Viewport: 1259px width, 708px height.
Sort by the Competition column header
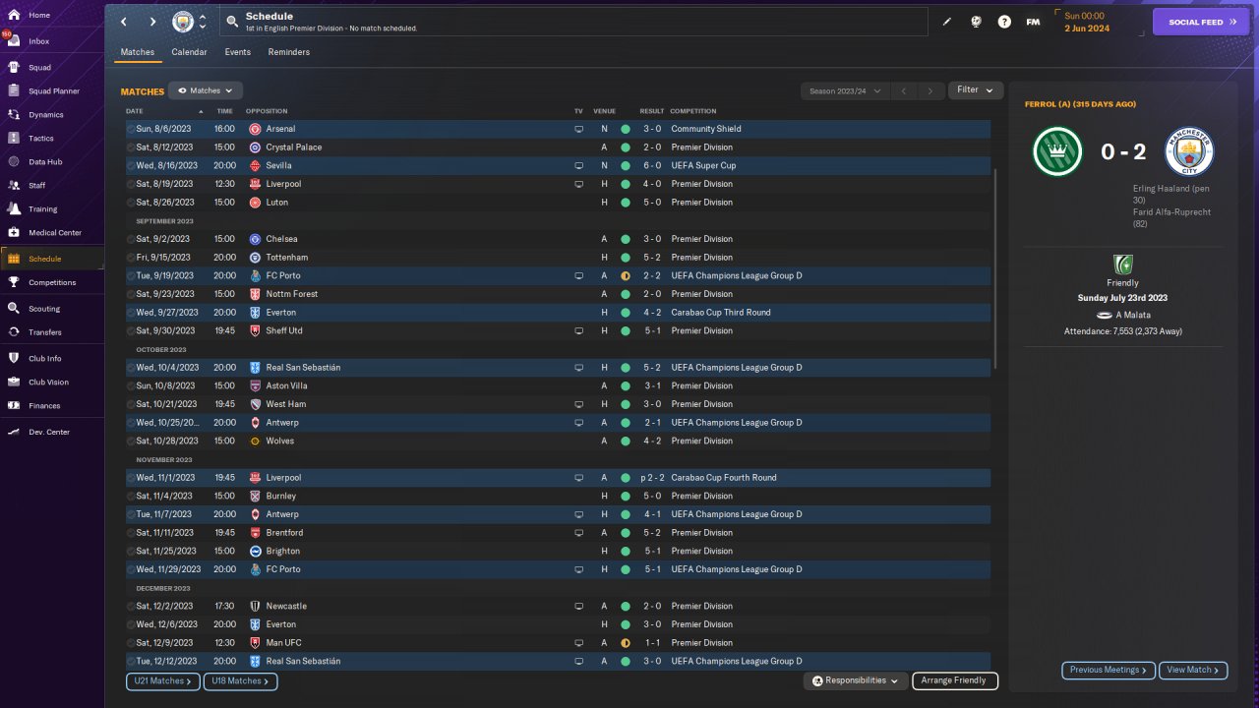click(x=693, y=111)
